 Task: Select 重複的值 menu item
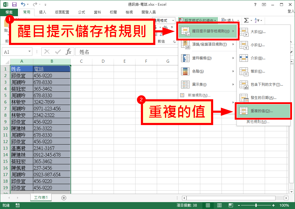263,111
